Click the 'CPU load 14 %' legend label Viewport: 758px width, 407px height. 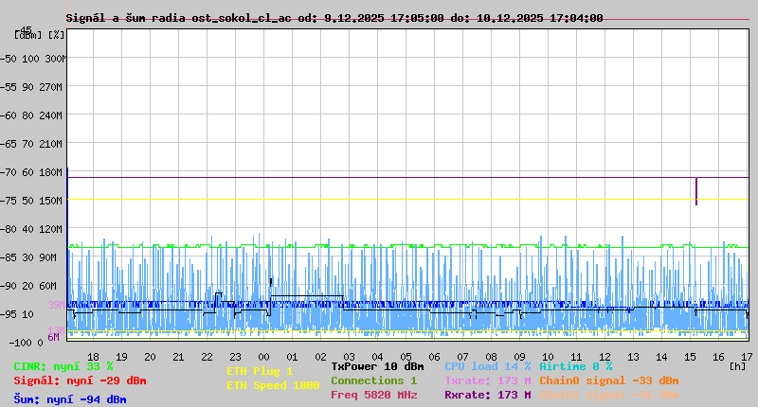pyautogui.click(x=488, y=366)
